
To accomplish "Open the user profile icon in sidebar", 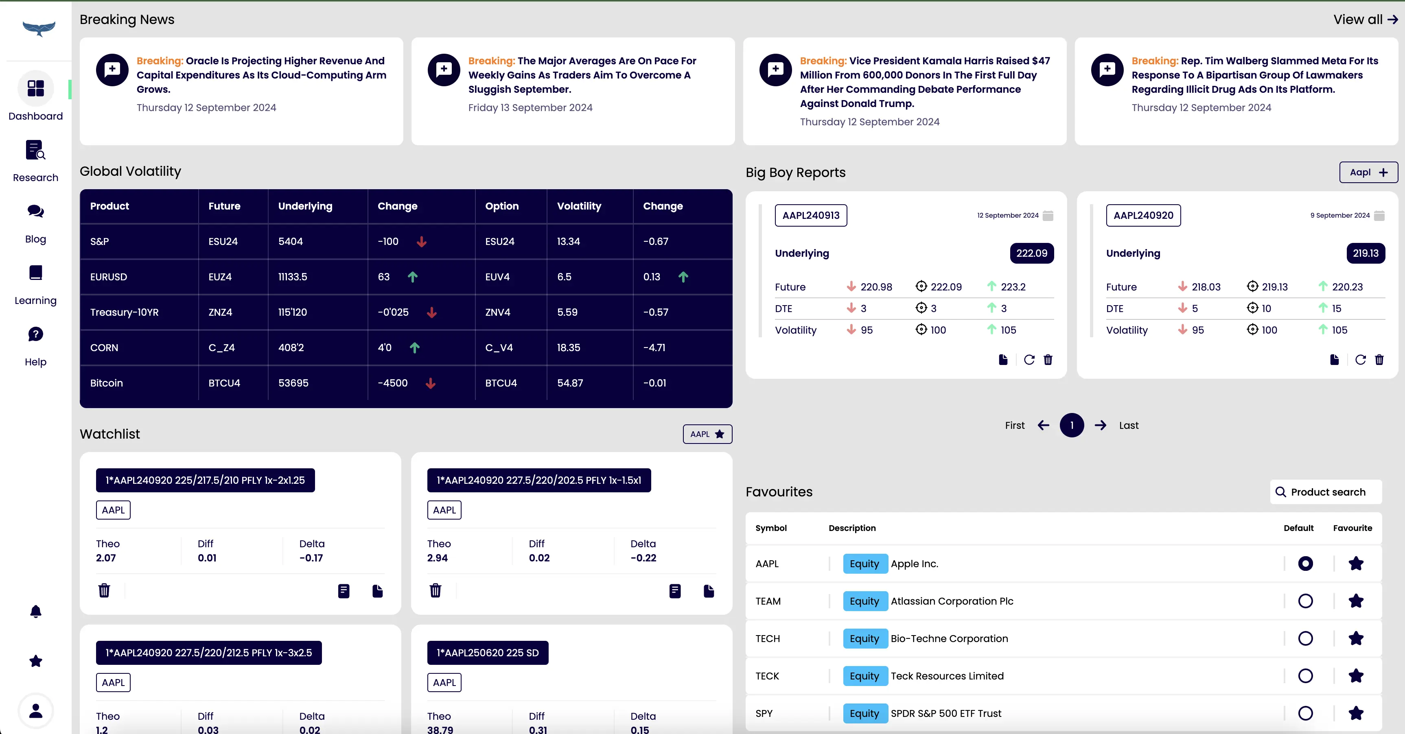I will (x=35, y=711).
